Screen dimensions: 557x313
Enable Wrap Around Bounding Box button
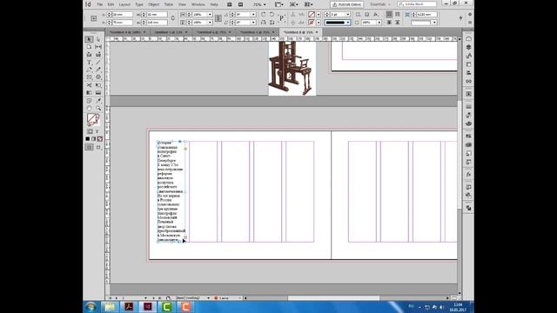pos(398,15)
